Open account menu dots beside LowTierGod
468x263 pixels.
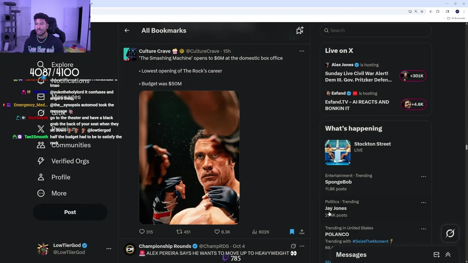109,249
